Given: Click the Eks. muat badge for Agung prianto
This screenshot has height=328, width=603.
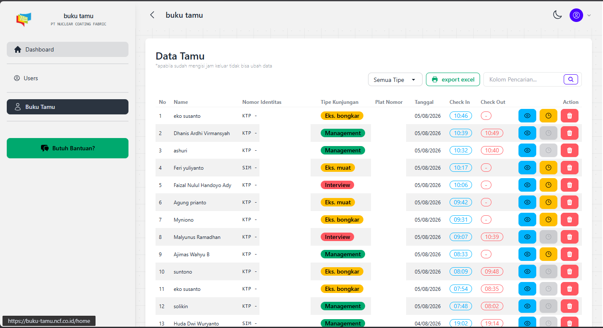Looking at the screenshot, I should pos(338,202).
